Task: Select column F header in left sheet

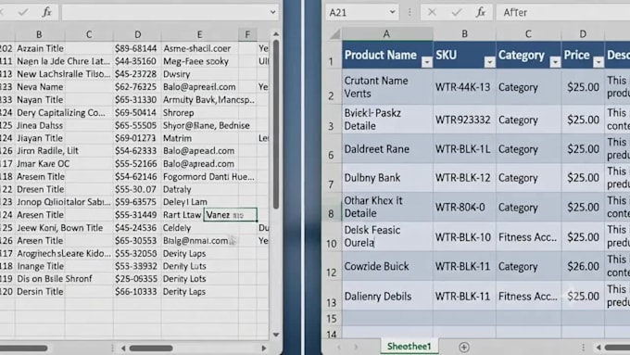Action: (x=247, y=35)
